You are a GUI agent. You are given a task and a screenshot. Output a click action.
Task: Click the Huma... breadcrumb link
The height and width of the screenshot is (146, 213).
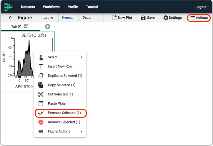click(67, 17)
